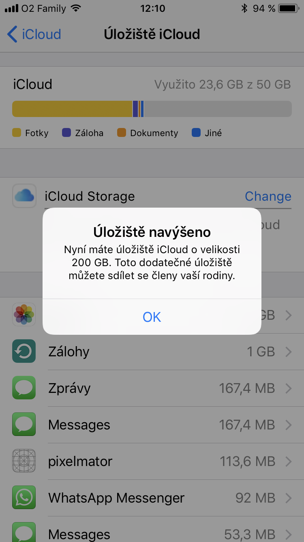The image size is (304, 542).
Task: Tap the Photos app icon
Action: [24, 315]
